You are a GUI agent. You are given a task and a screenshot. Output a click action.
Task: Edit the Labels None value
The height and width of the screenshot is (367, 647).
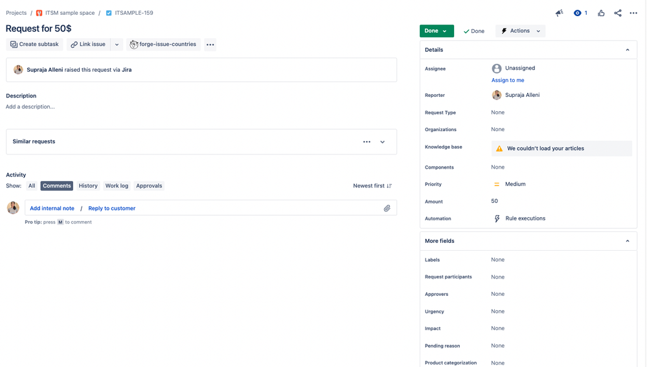[497, 260]
